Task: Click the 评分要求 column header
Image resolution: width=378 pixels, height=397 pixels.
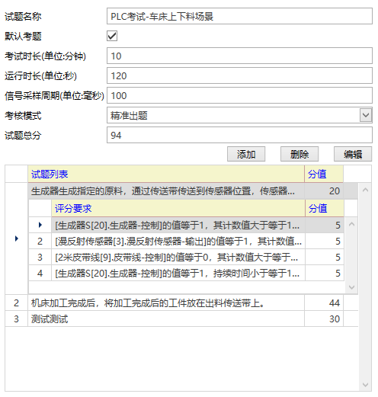Action: (x=178, y=208)
